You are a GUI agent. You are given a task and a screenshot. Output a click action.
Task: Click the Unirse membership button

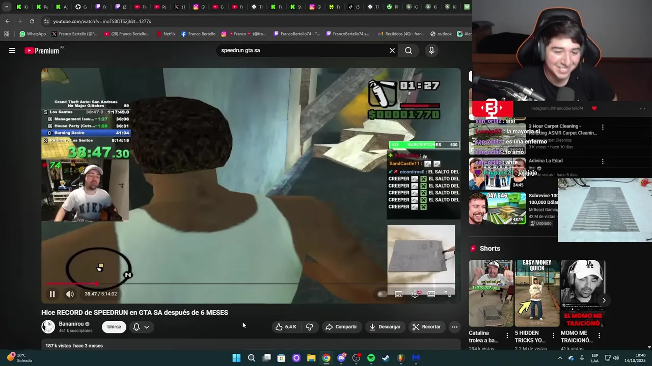tap(114, 327)
